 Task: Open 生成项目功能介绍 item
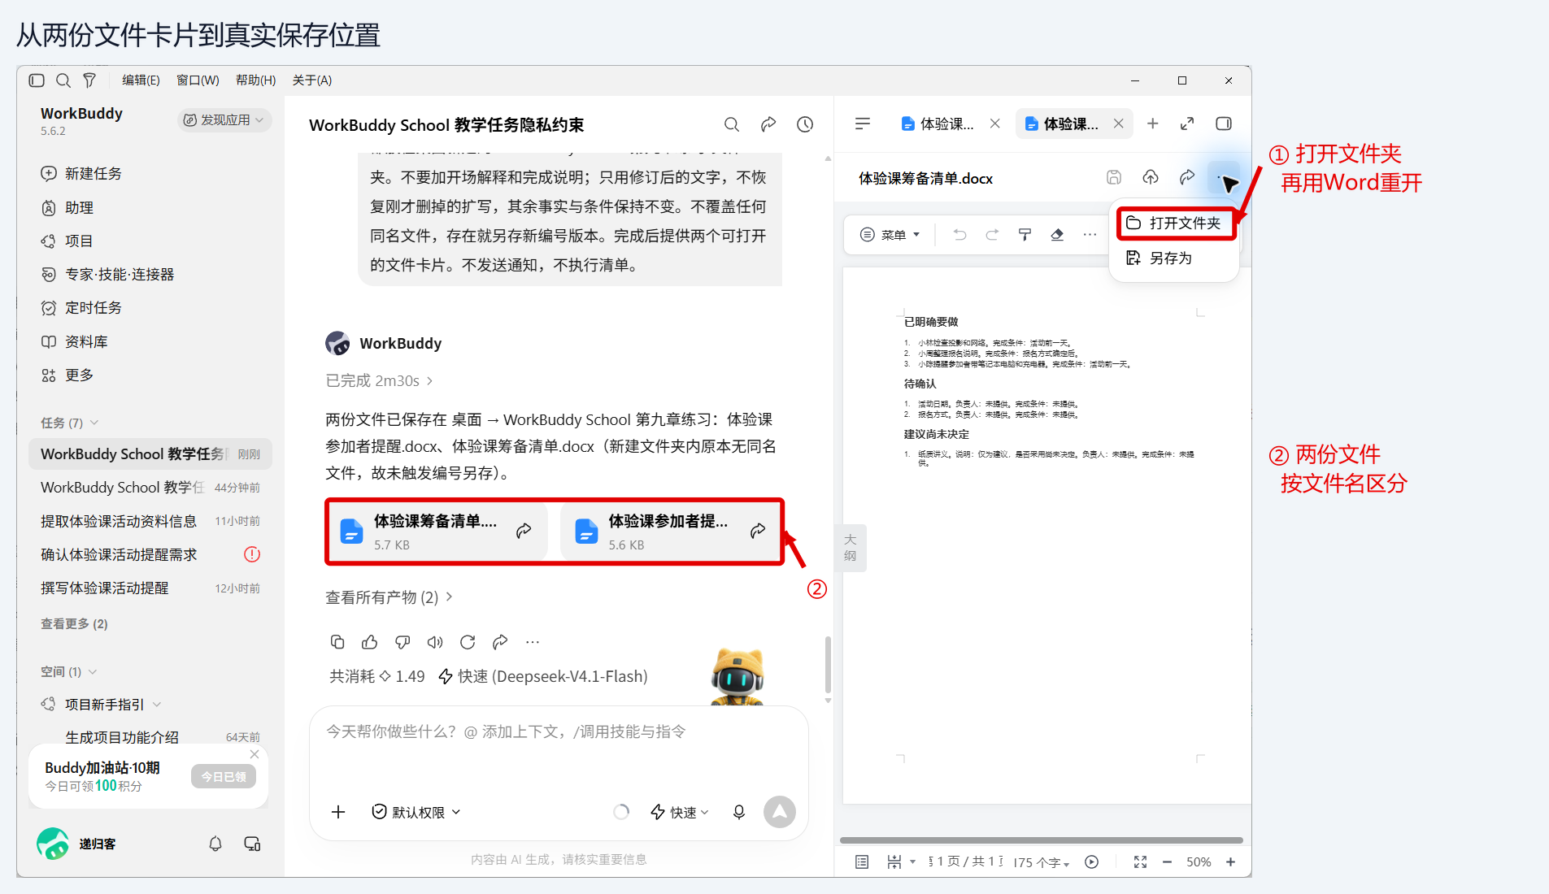(150, 737)
